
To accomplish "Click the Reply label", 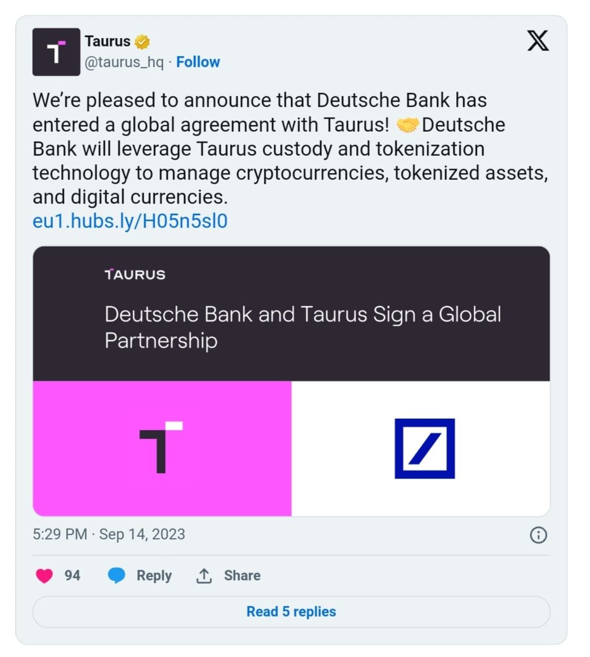I will [154, 576].
